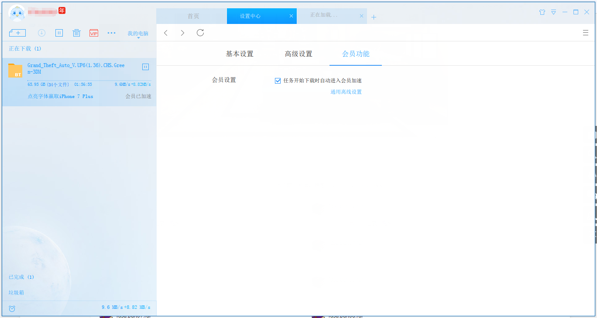
Task: Click the red 年 membership badge
Action: tap(62, 10)
